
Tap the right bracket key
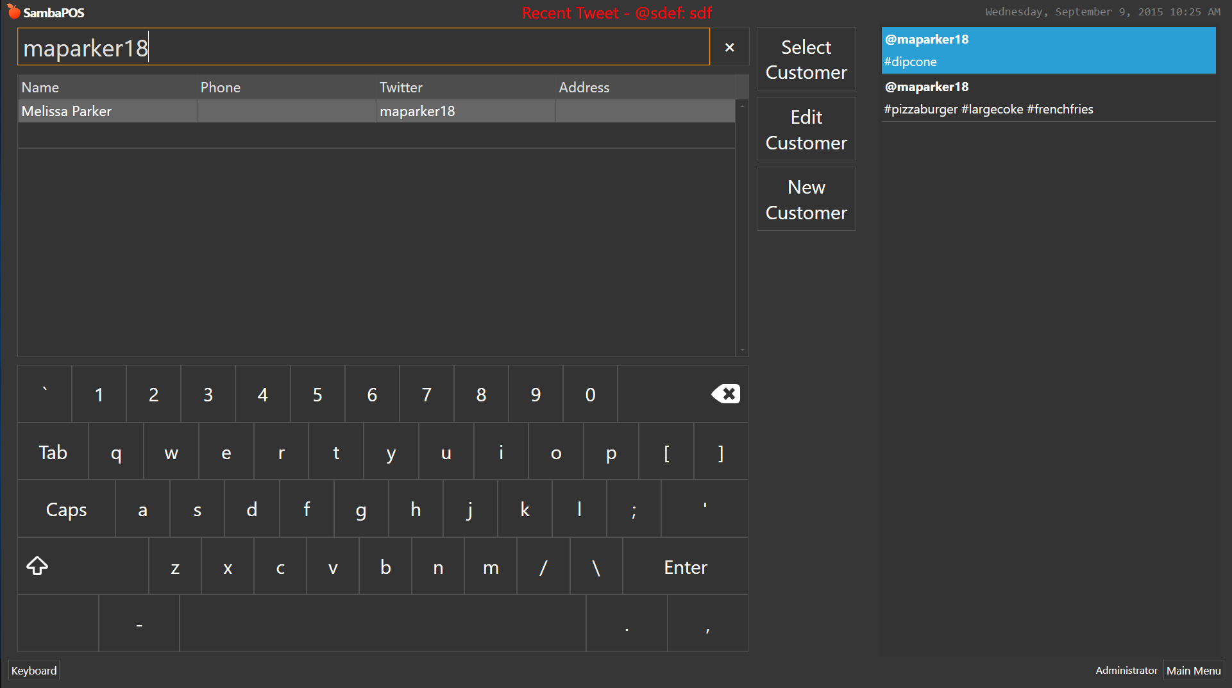click(721, 452)
